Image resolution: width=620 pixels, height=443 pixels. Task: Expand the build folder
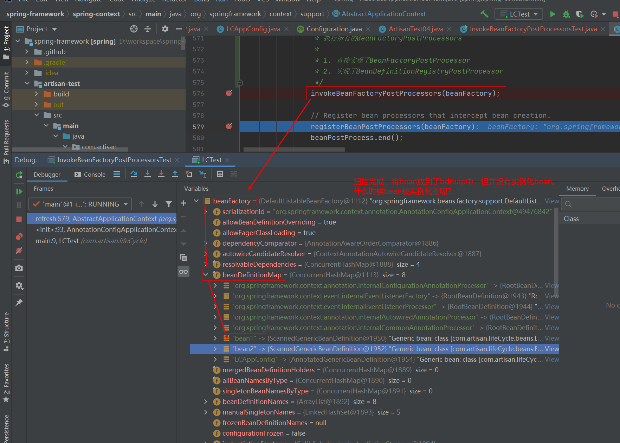click(x=37, y=94)
